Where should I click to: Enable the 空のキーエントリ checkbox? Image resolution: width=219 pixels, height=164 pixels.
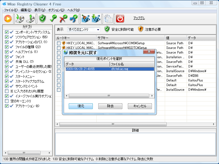click(x=7, y=101)
